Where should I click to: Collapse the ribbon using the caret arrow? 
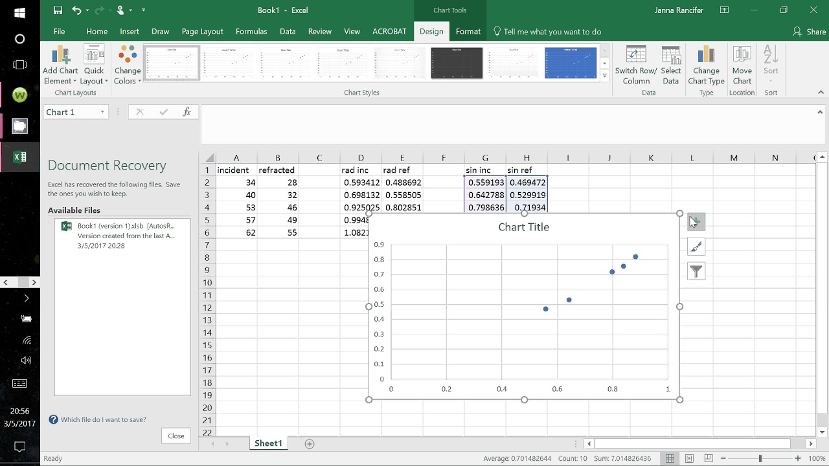[820, 93]
